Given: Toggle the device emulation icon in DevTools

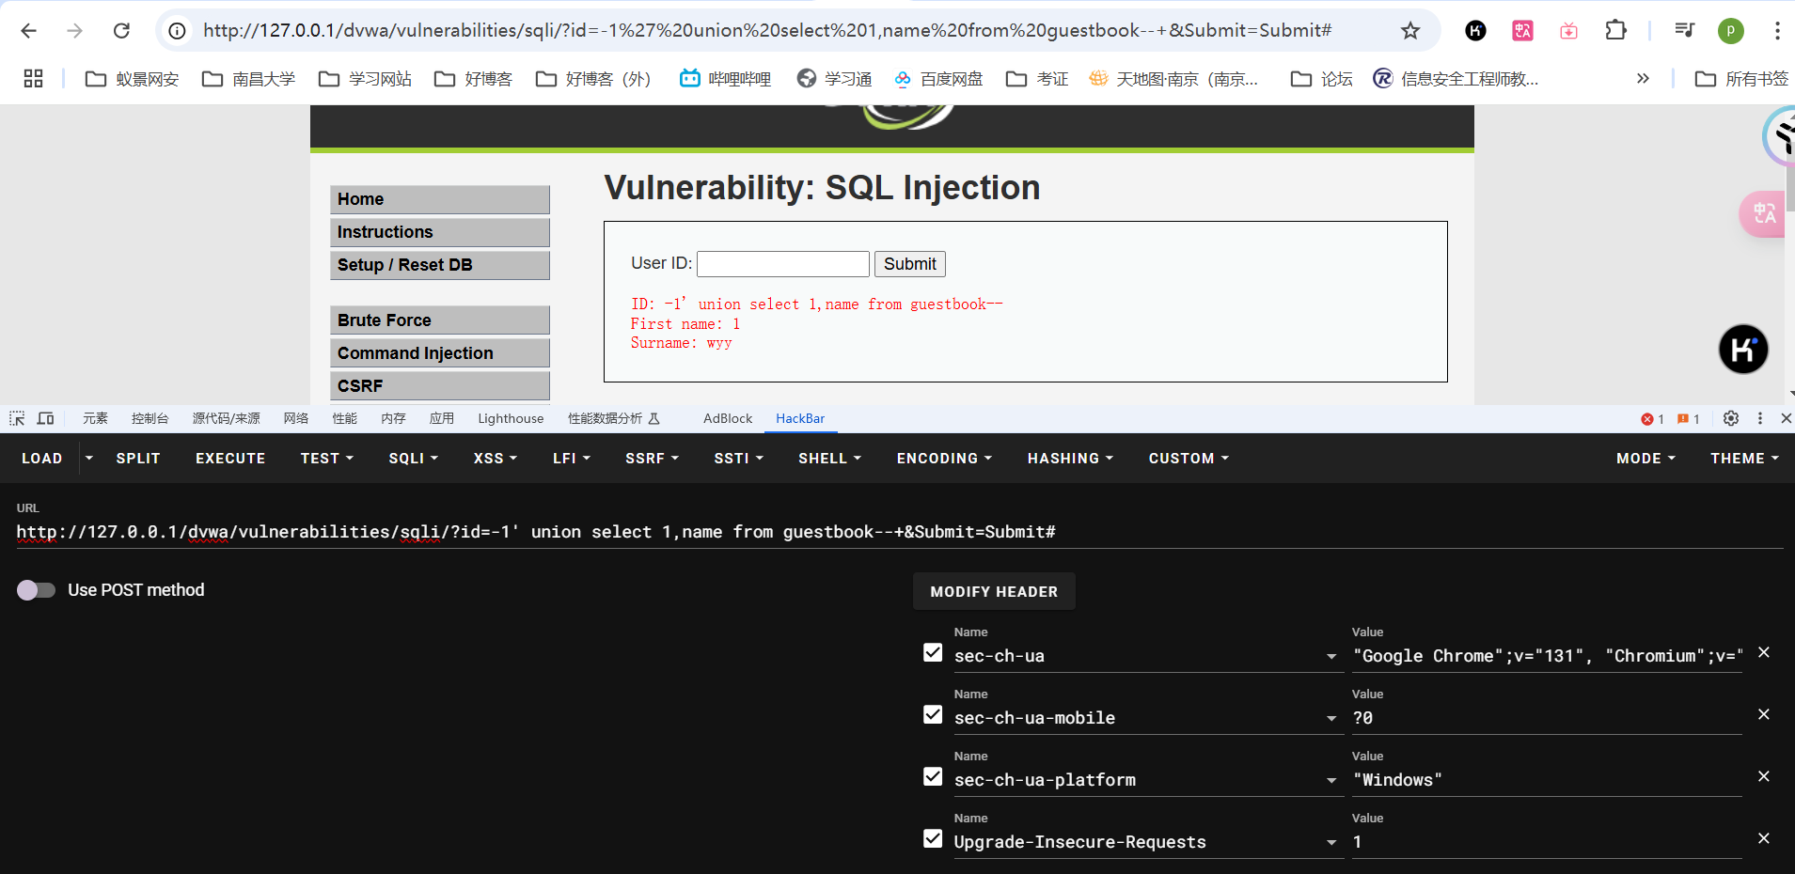Looking at the screenshot, I should [x=45, y=418].
